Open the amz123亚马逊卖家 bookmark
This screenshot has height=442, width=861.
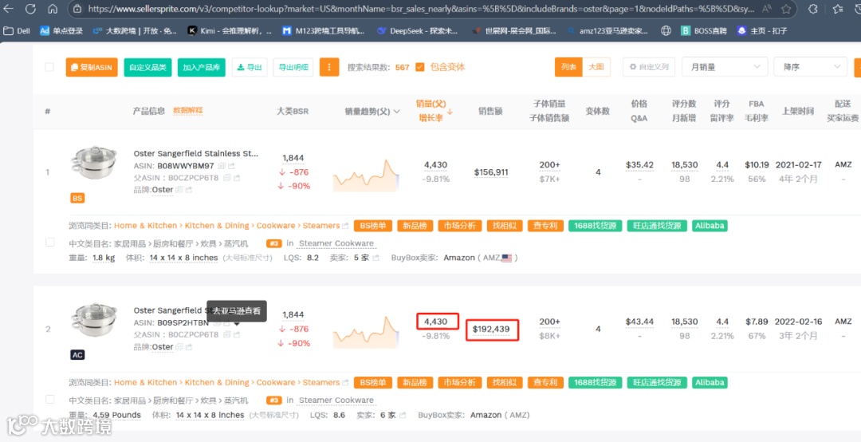click(607, 31)
